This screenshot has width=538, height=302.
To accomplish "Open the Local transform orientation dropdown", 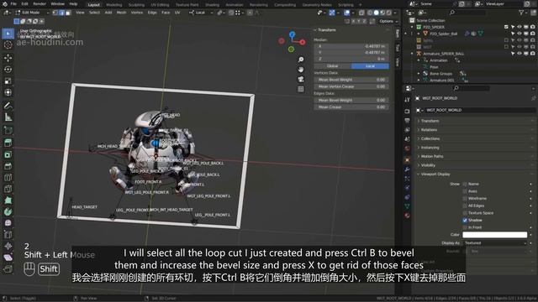I will (x=202, y=13).
